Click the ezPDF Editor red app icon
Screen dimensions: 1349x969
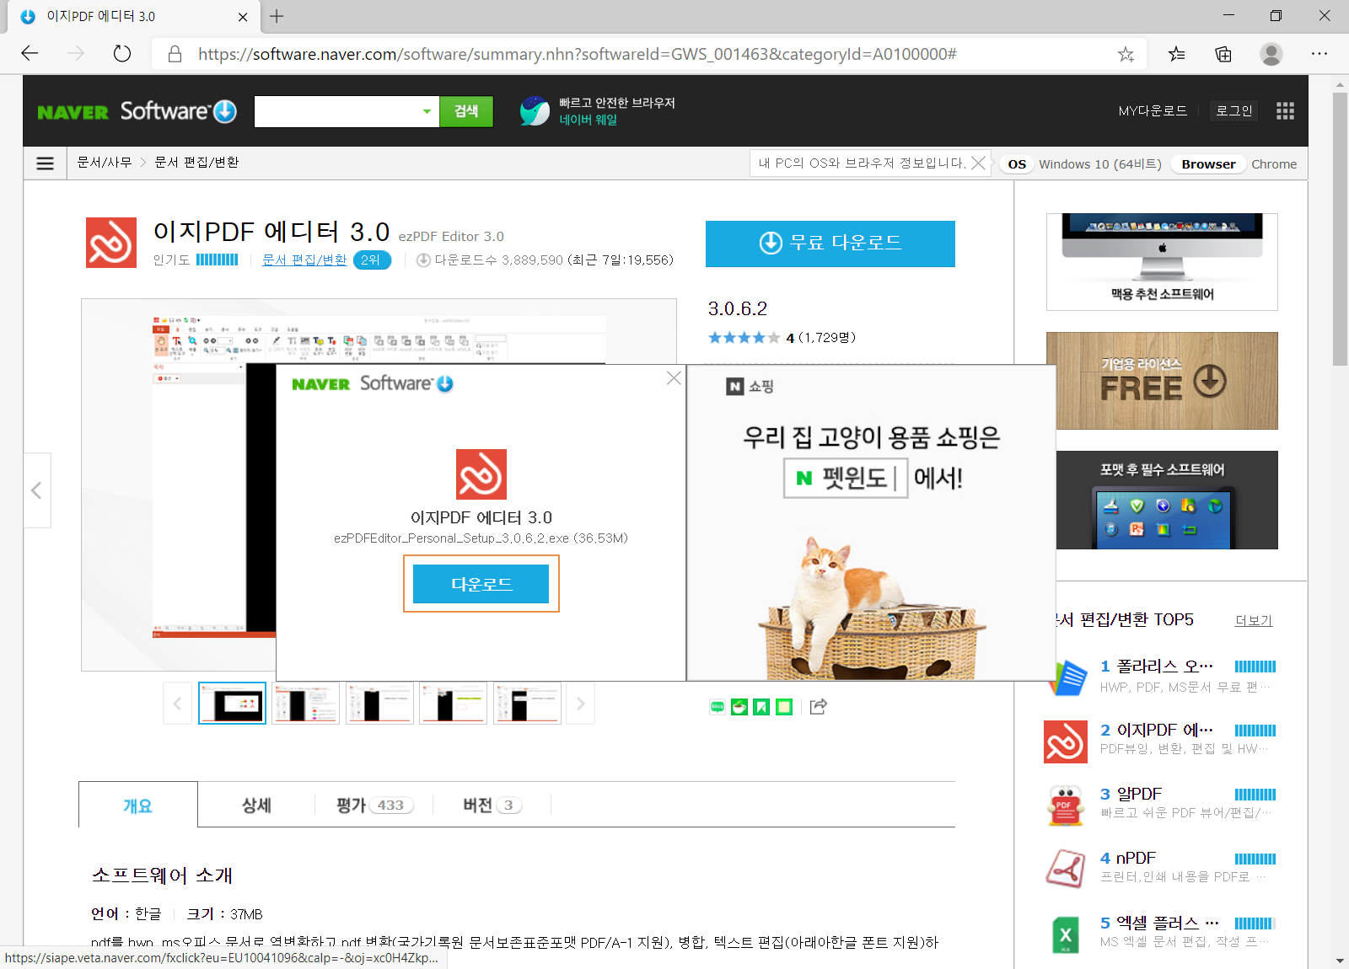click(x=111, y=243)
